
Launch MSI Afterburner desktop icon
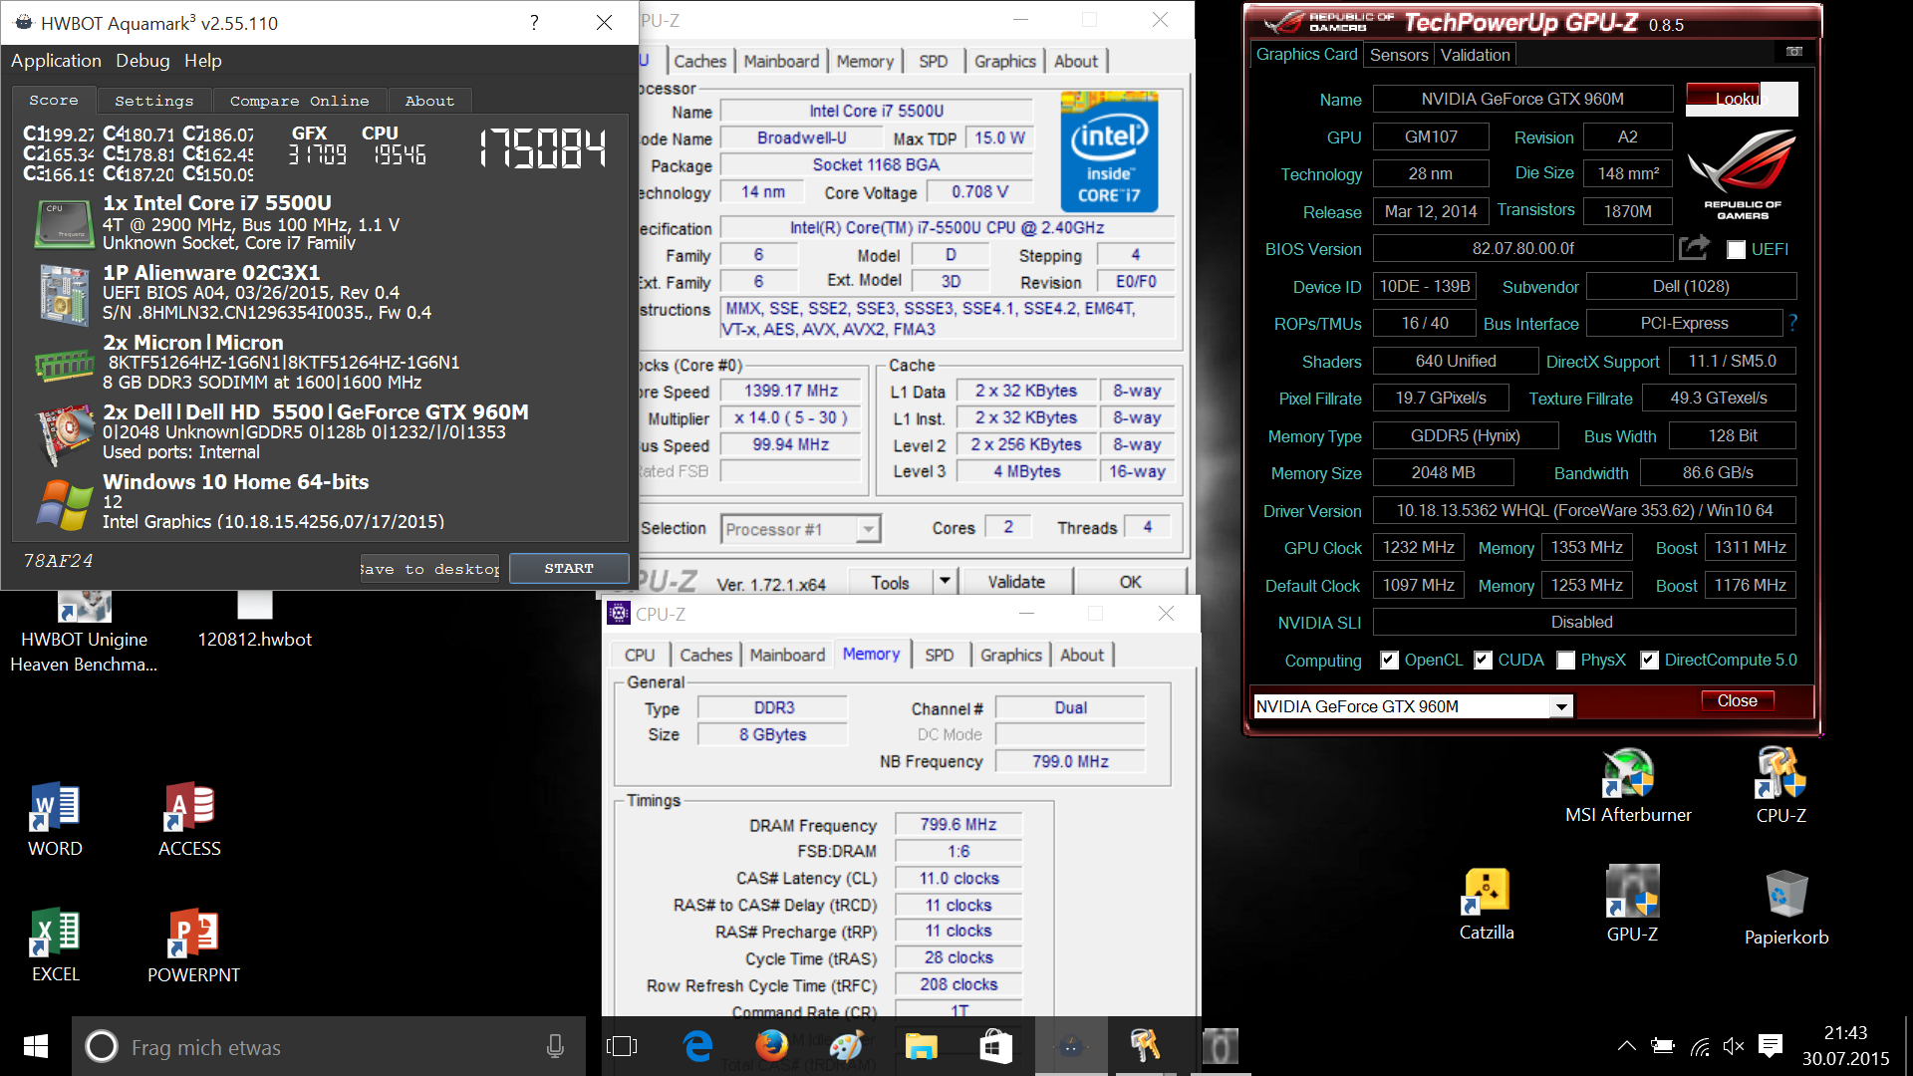coord(1628,785)
